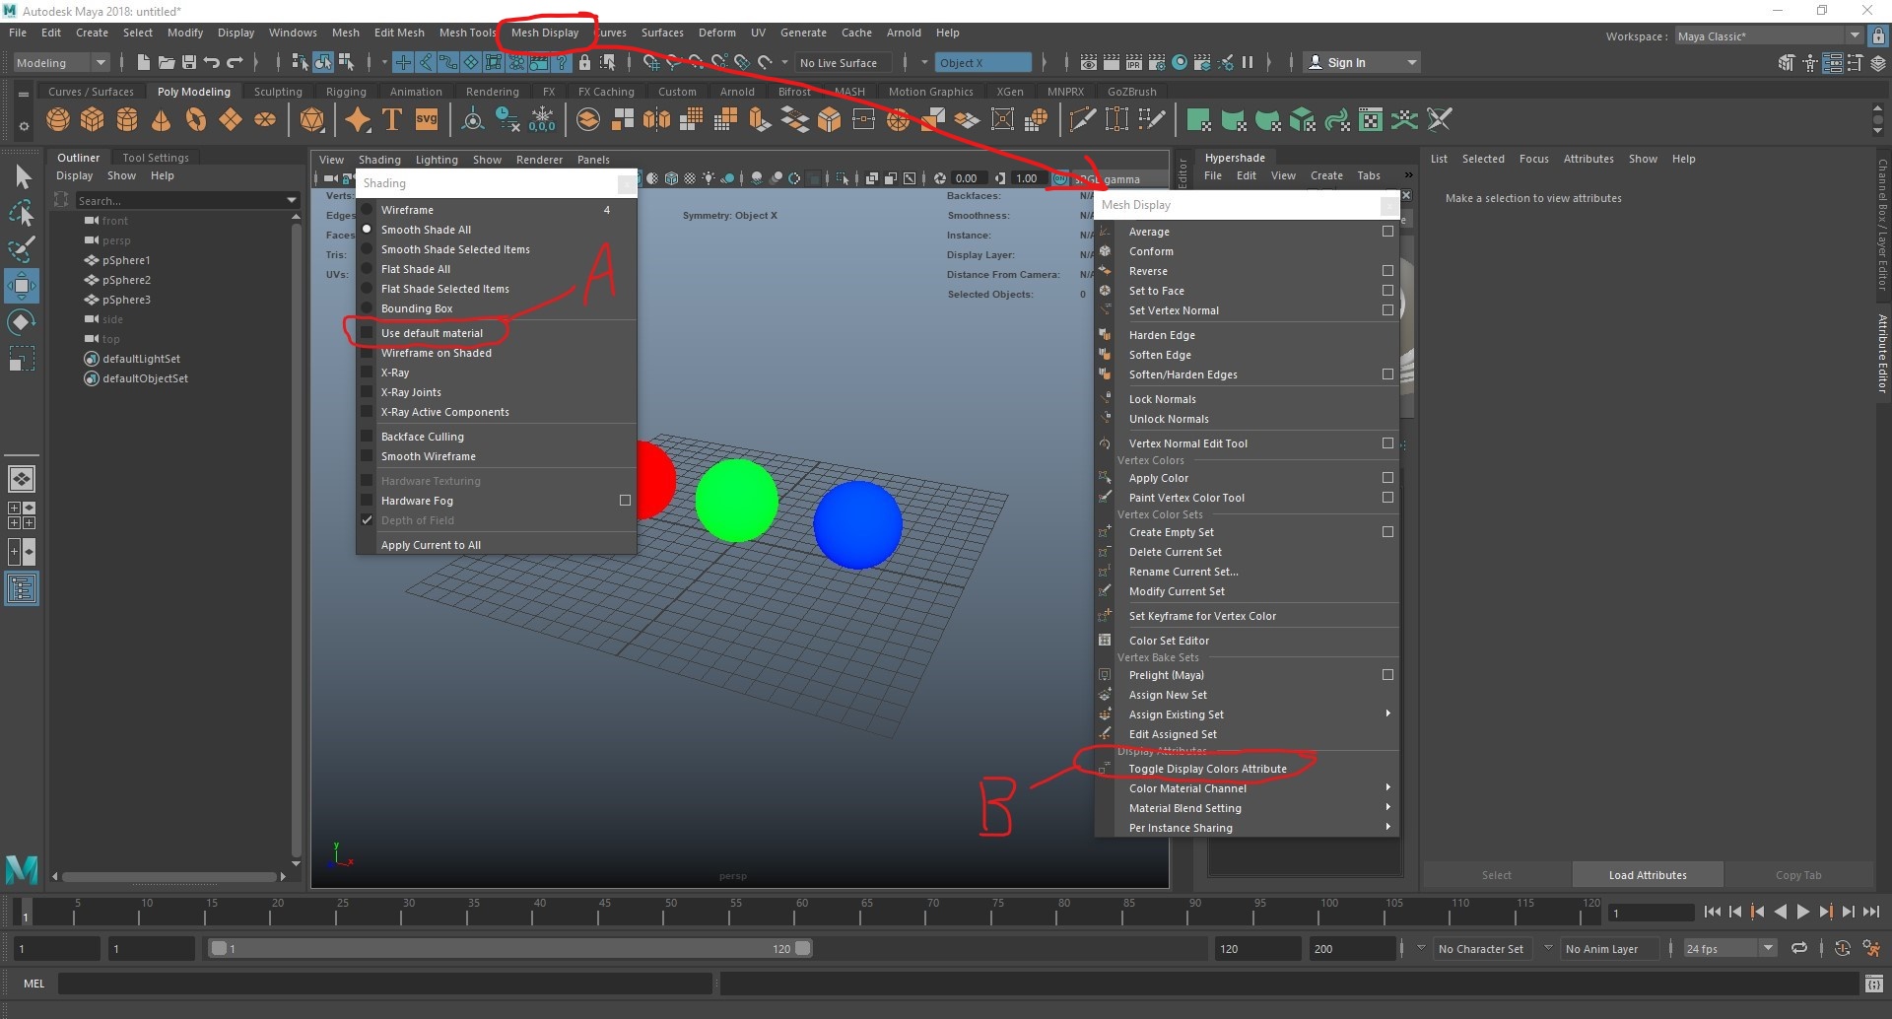1892x1019 pixels.
Task: Open the Mesh Display menu
Action: click(545, 33)
